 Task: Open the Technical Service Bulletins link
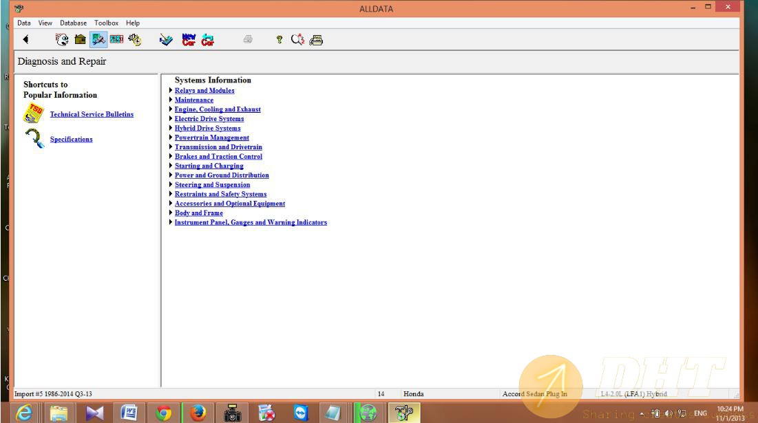92,114
